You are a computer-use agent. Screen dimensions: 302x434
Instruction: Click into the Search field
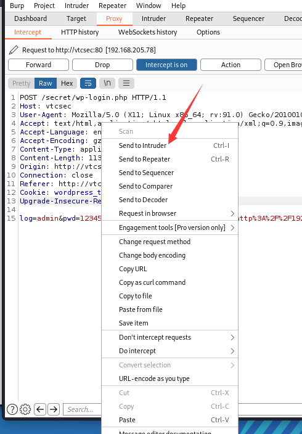point(83,409)
